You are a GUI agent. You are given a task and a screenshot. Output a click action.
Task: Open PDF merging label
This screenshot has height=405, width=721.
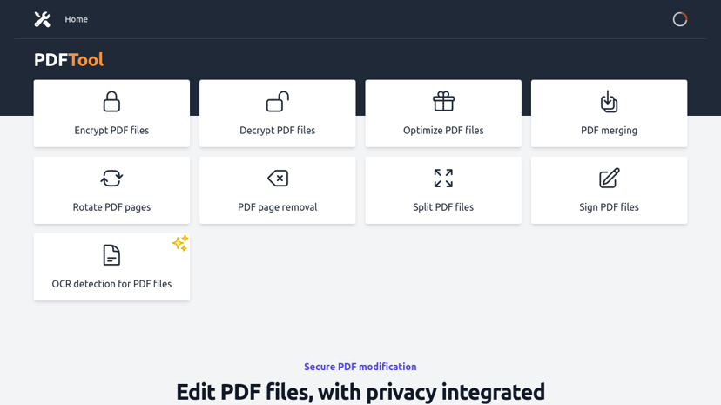(x=609, y=131)
